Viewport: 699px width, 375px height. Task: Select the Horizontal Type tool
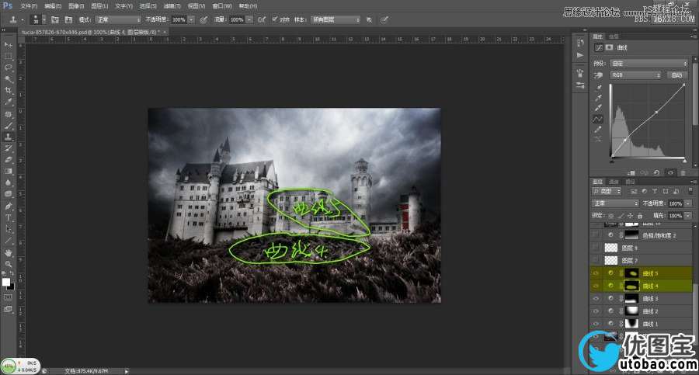(8, 217)
